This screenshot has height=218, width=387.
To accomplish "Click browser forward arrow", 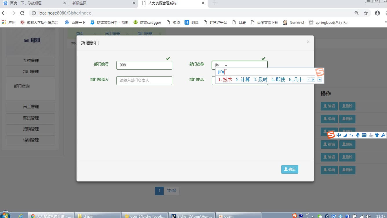I will point(13,13).
